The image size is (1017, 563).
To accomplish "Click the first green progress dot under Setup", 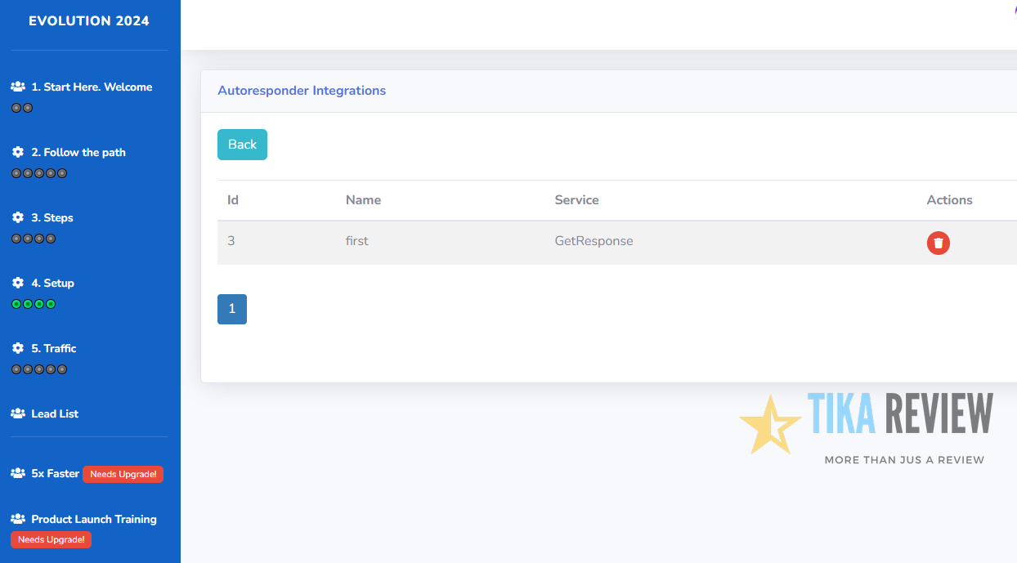I will tap(16, 304).
